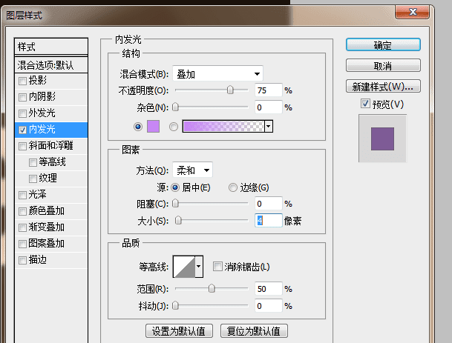Toggle the 预览(V) checkbox
The image size is (452, 343).
pyautogui.click(x=365, y=104)
